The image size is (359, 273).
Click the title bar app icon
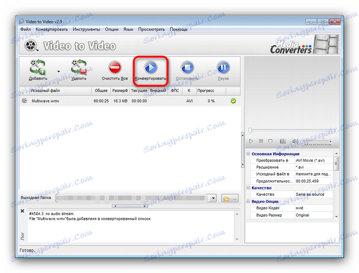tap(21, 21)
